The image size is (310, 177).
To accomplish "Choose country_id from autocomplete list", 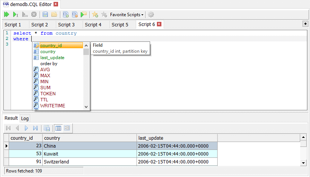I will (51, 46).
